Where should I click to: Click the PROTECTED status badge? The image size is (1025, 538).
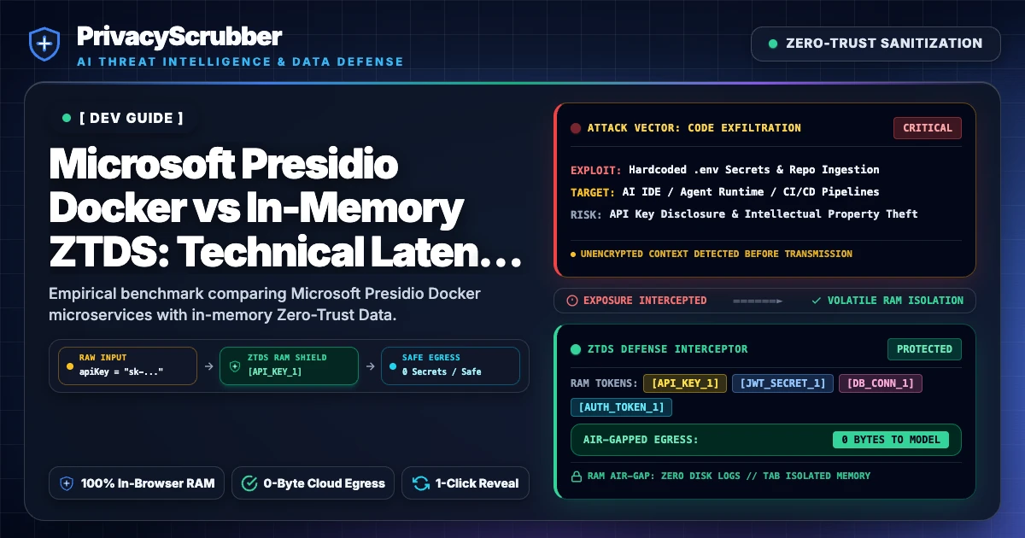point(924,349)
